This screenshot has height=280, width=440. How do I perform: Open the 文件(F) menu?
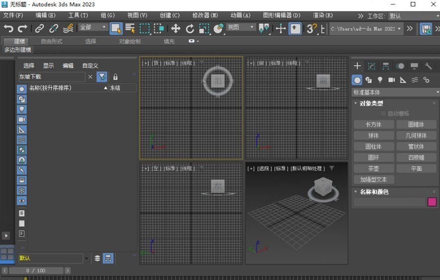(x=13, y=15)
